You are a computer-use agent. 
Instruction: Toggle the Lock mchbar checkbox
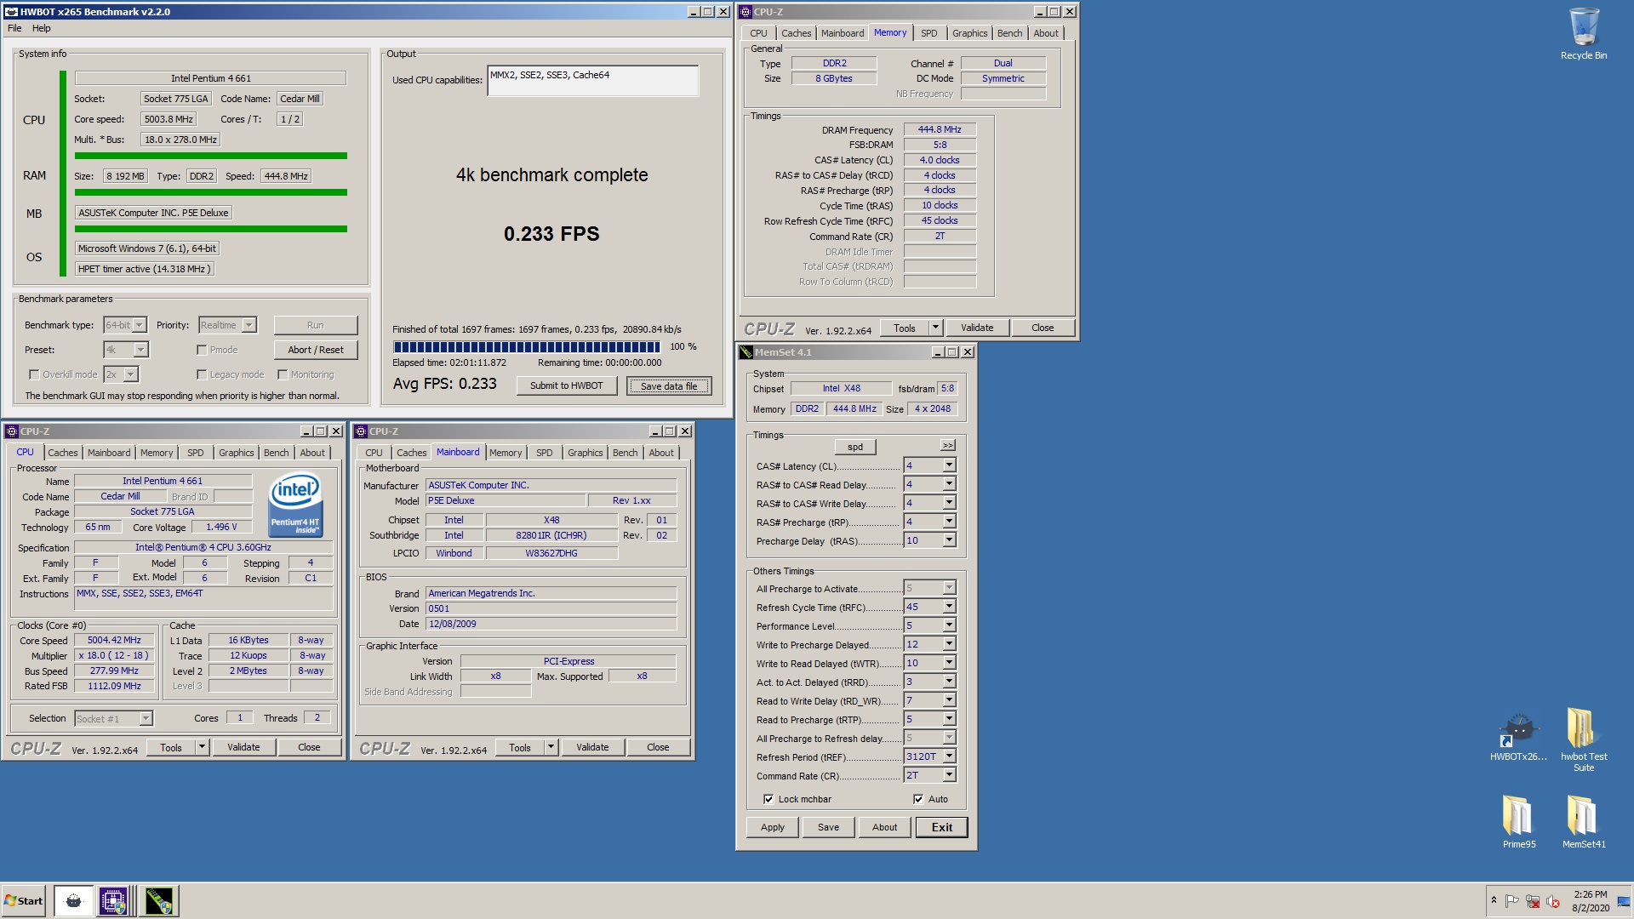point(768,799)
